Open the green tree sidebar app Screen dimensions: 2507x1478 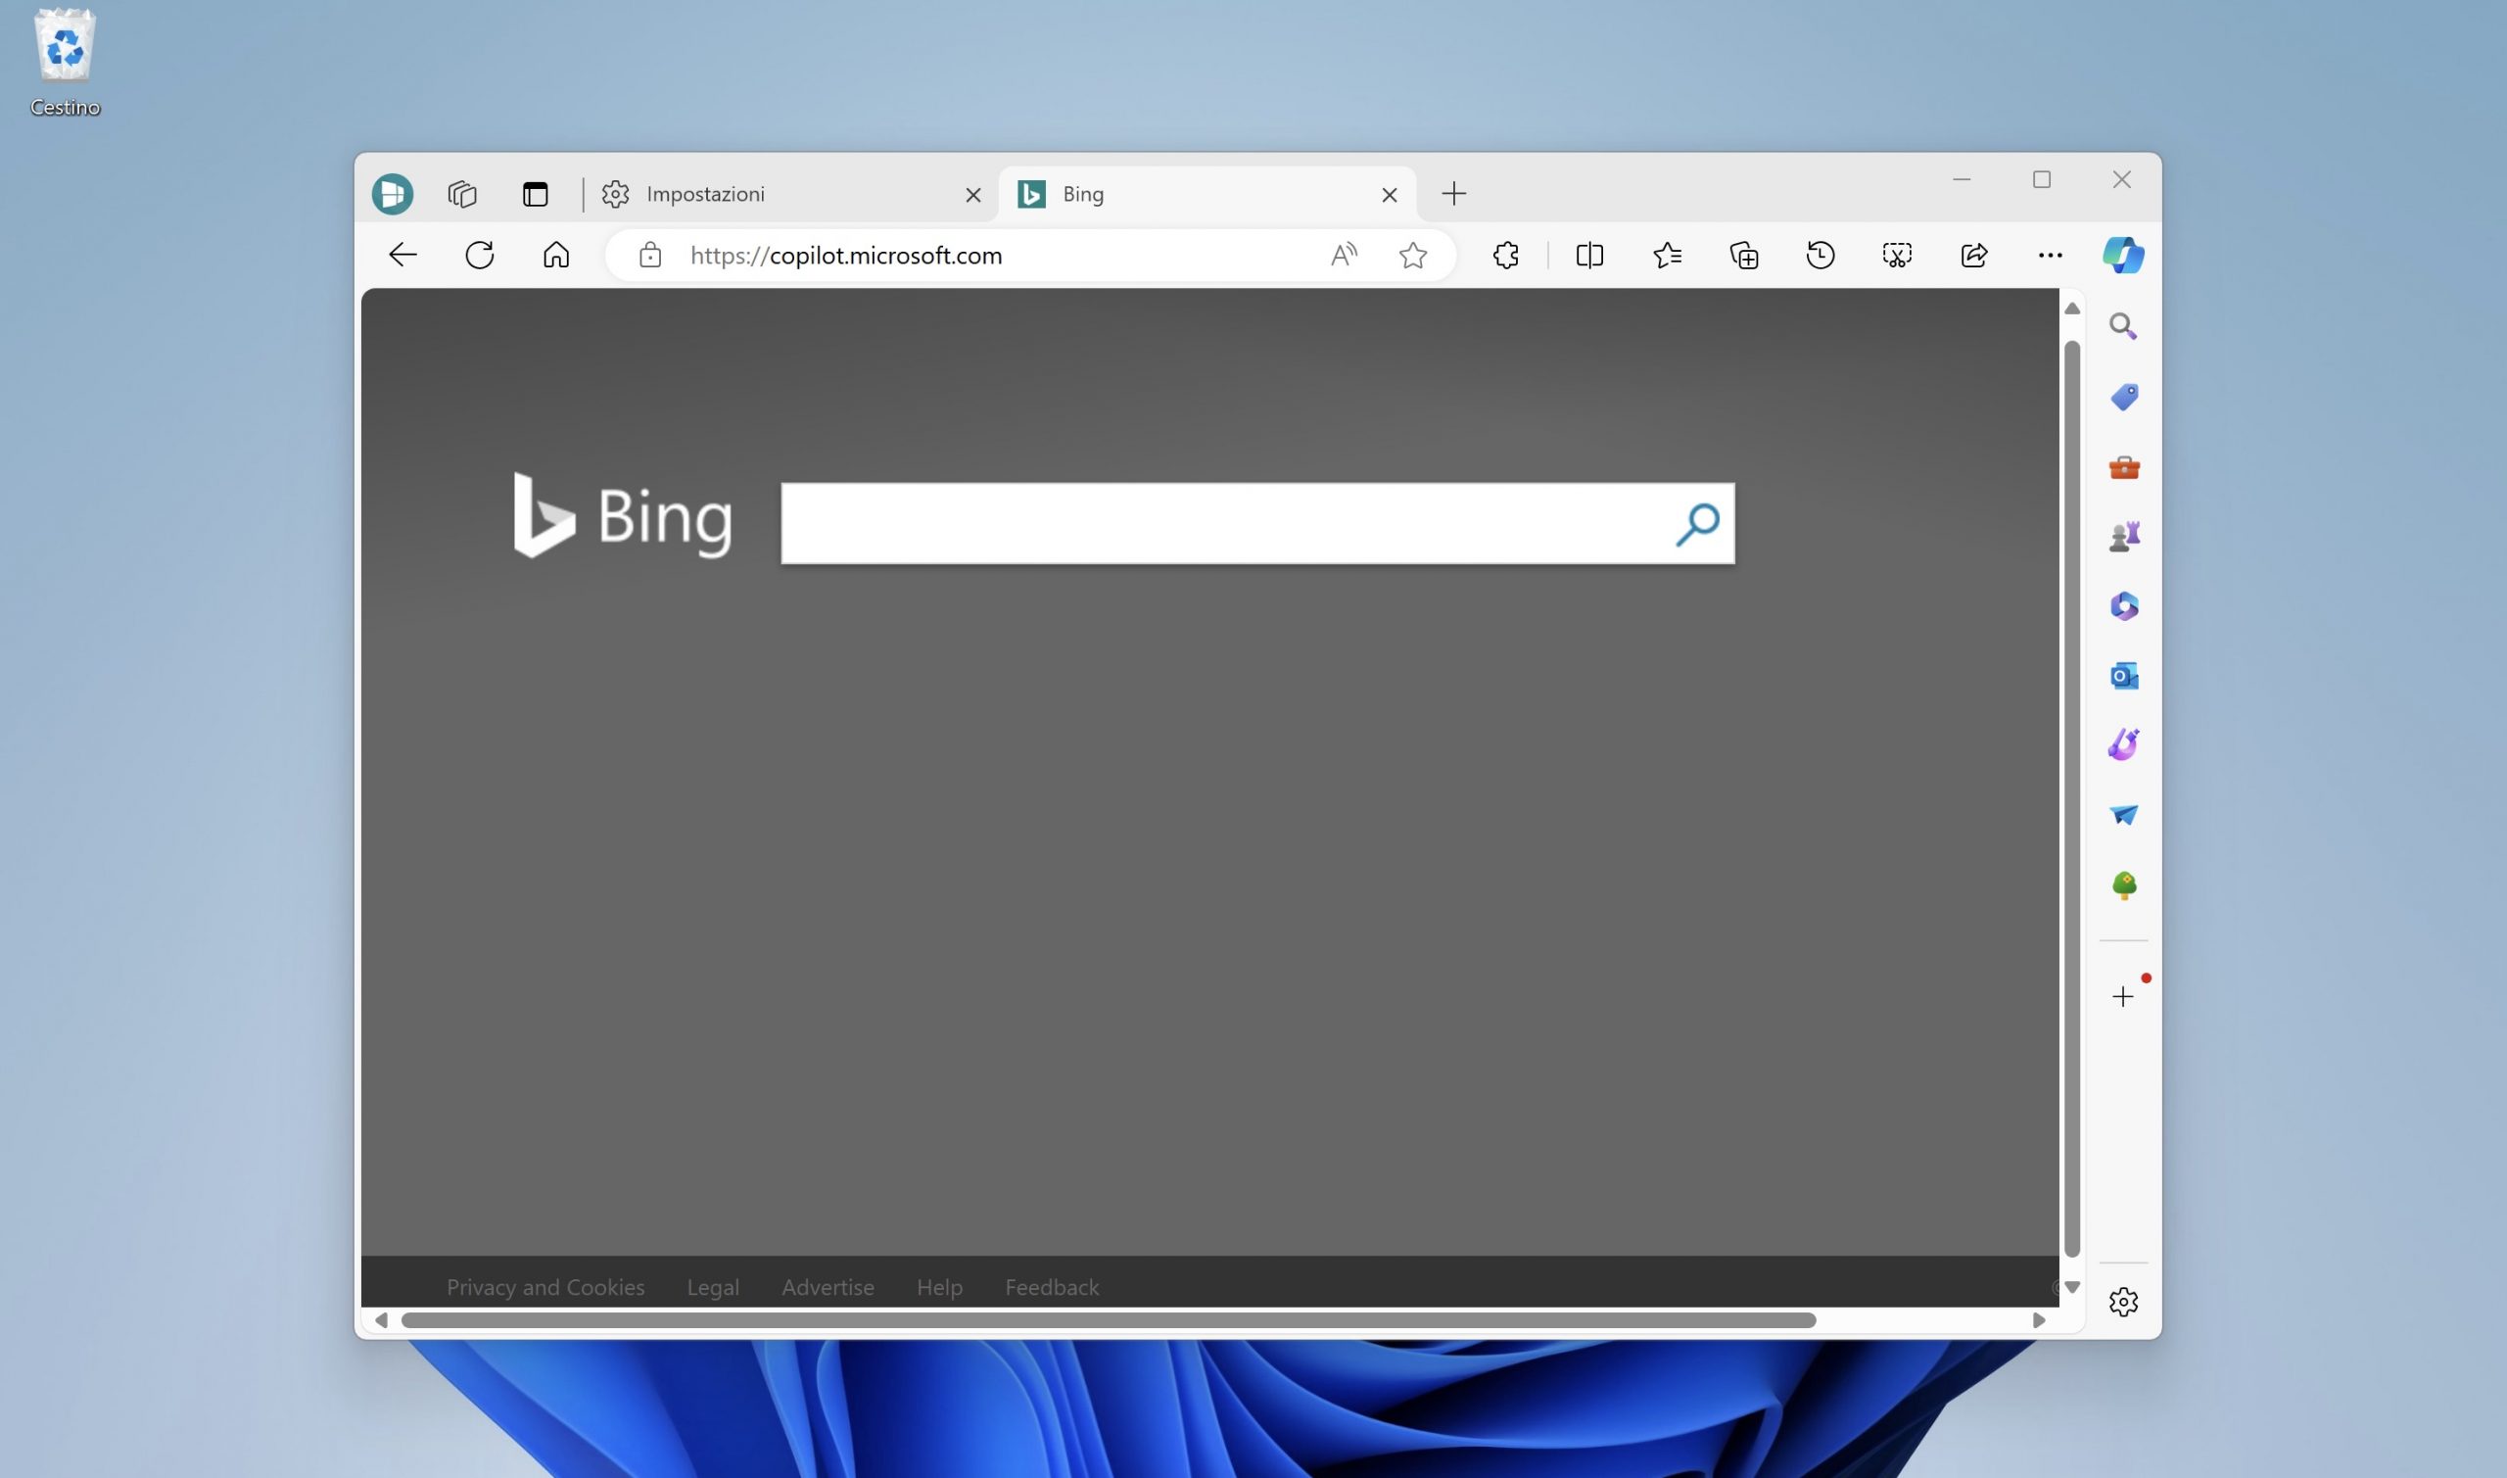(2124, 885)
